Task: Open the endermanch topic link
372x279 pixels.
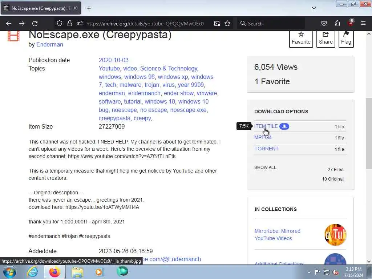Action: point(144,93)
